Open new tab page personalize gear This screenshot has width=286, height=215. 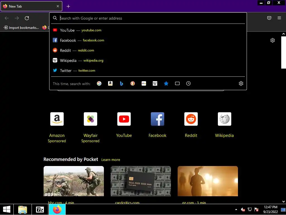click(273, 40)
